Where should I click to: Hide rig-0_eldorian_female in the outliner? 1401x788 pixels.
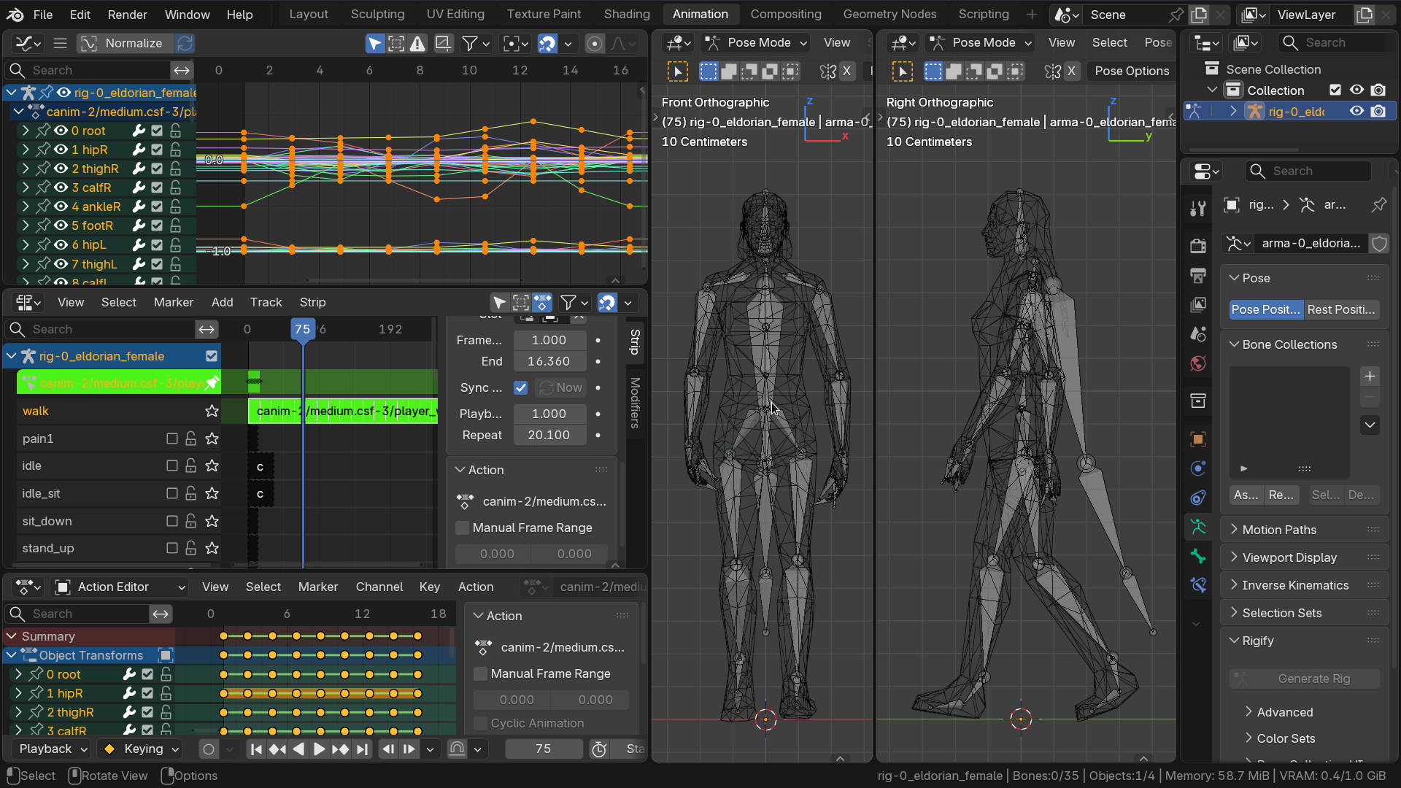pyautogui.click(x=1356, y=111)
